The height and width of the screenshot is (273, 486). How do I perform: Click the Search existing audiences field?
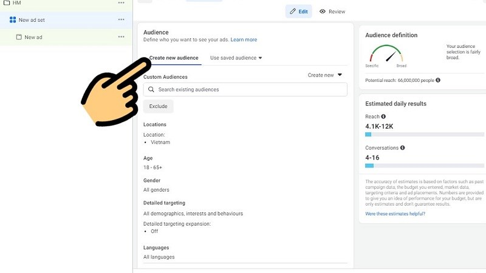pyautogui.click(x=245, y=89)
